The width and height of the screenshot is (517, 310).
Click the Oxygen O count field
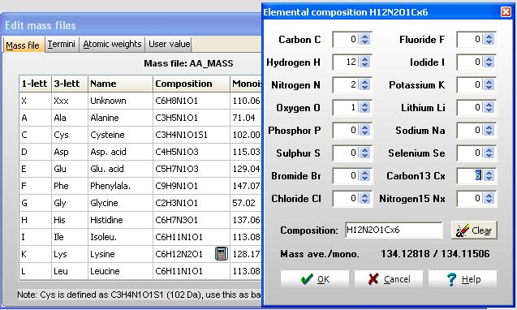(346, 108)
